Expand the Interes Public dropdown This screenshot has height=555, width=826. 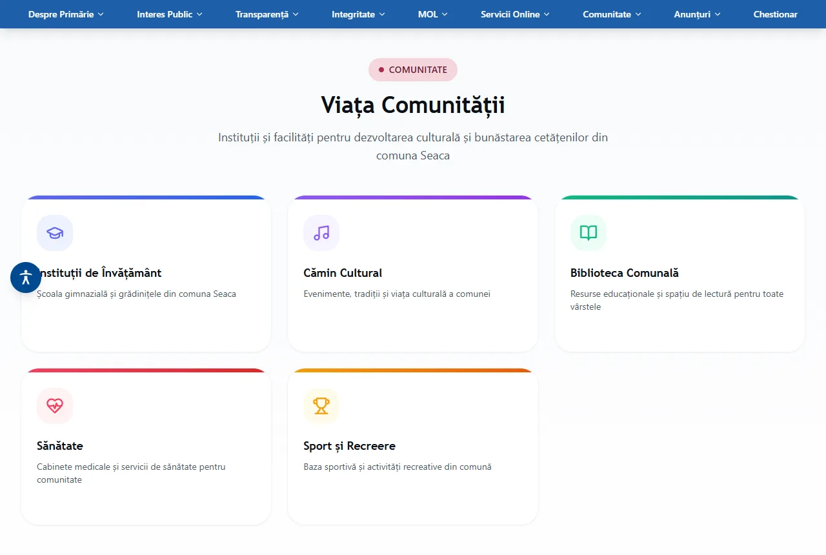(170, 14)
